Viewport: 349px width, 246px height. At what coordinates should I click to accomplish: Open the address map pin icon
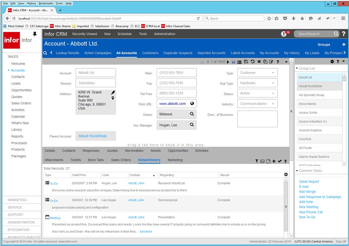click(x=113, y=98)
